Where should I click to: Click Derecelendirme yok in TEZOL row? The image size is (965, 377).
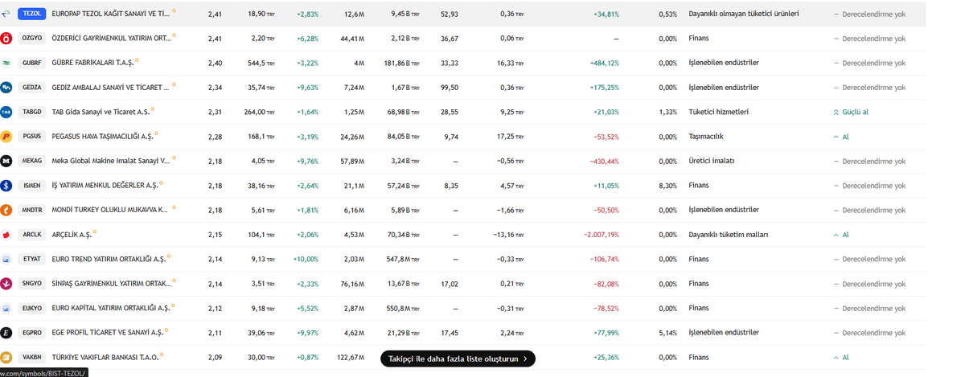(869, 14)
